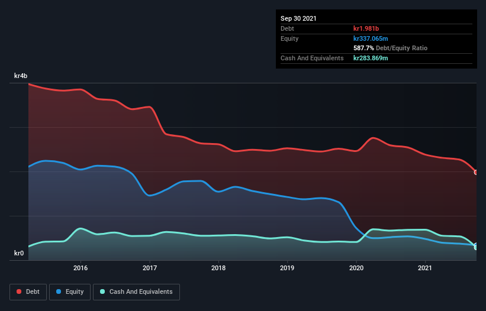Image resolution: width=486 pixels, height=311 pixels.
Task: Click Cash And Equivalents label in tooltip
Action: pos(312,58)
